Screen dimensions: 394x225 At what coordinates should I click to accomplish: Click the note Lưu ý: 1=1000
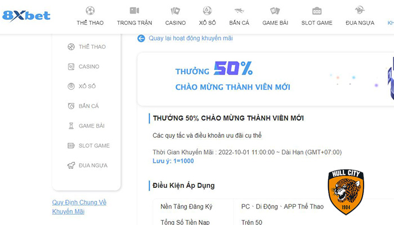pos(173,161)
